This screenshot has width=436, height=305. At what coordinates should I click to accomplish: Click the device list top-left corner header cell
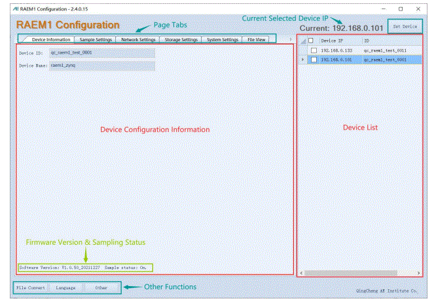303,41
